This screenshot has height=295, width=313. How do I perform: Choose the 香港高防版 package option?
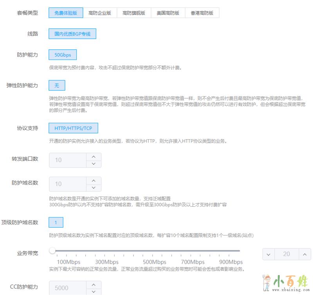click(x=202, y=13)
